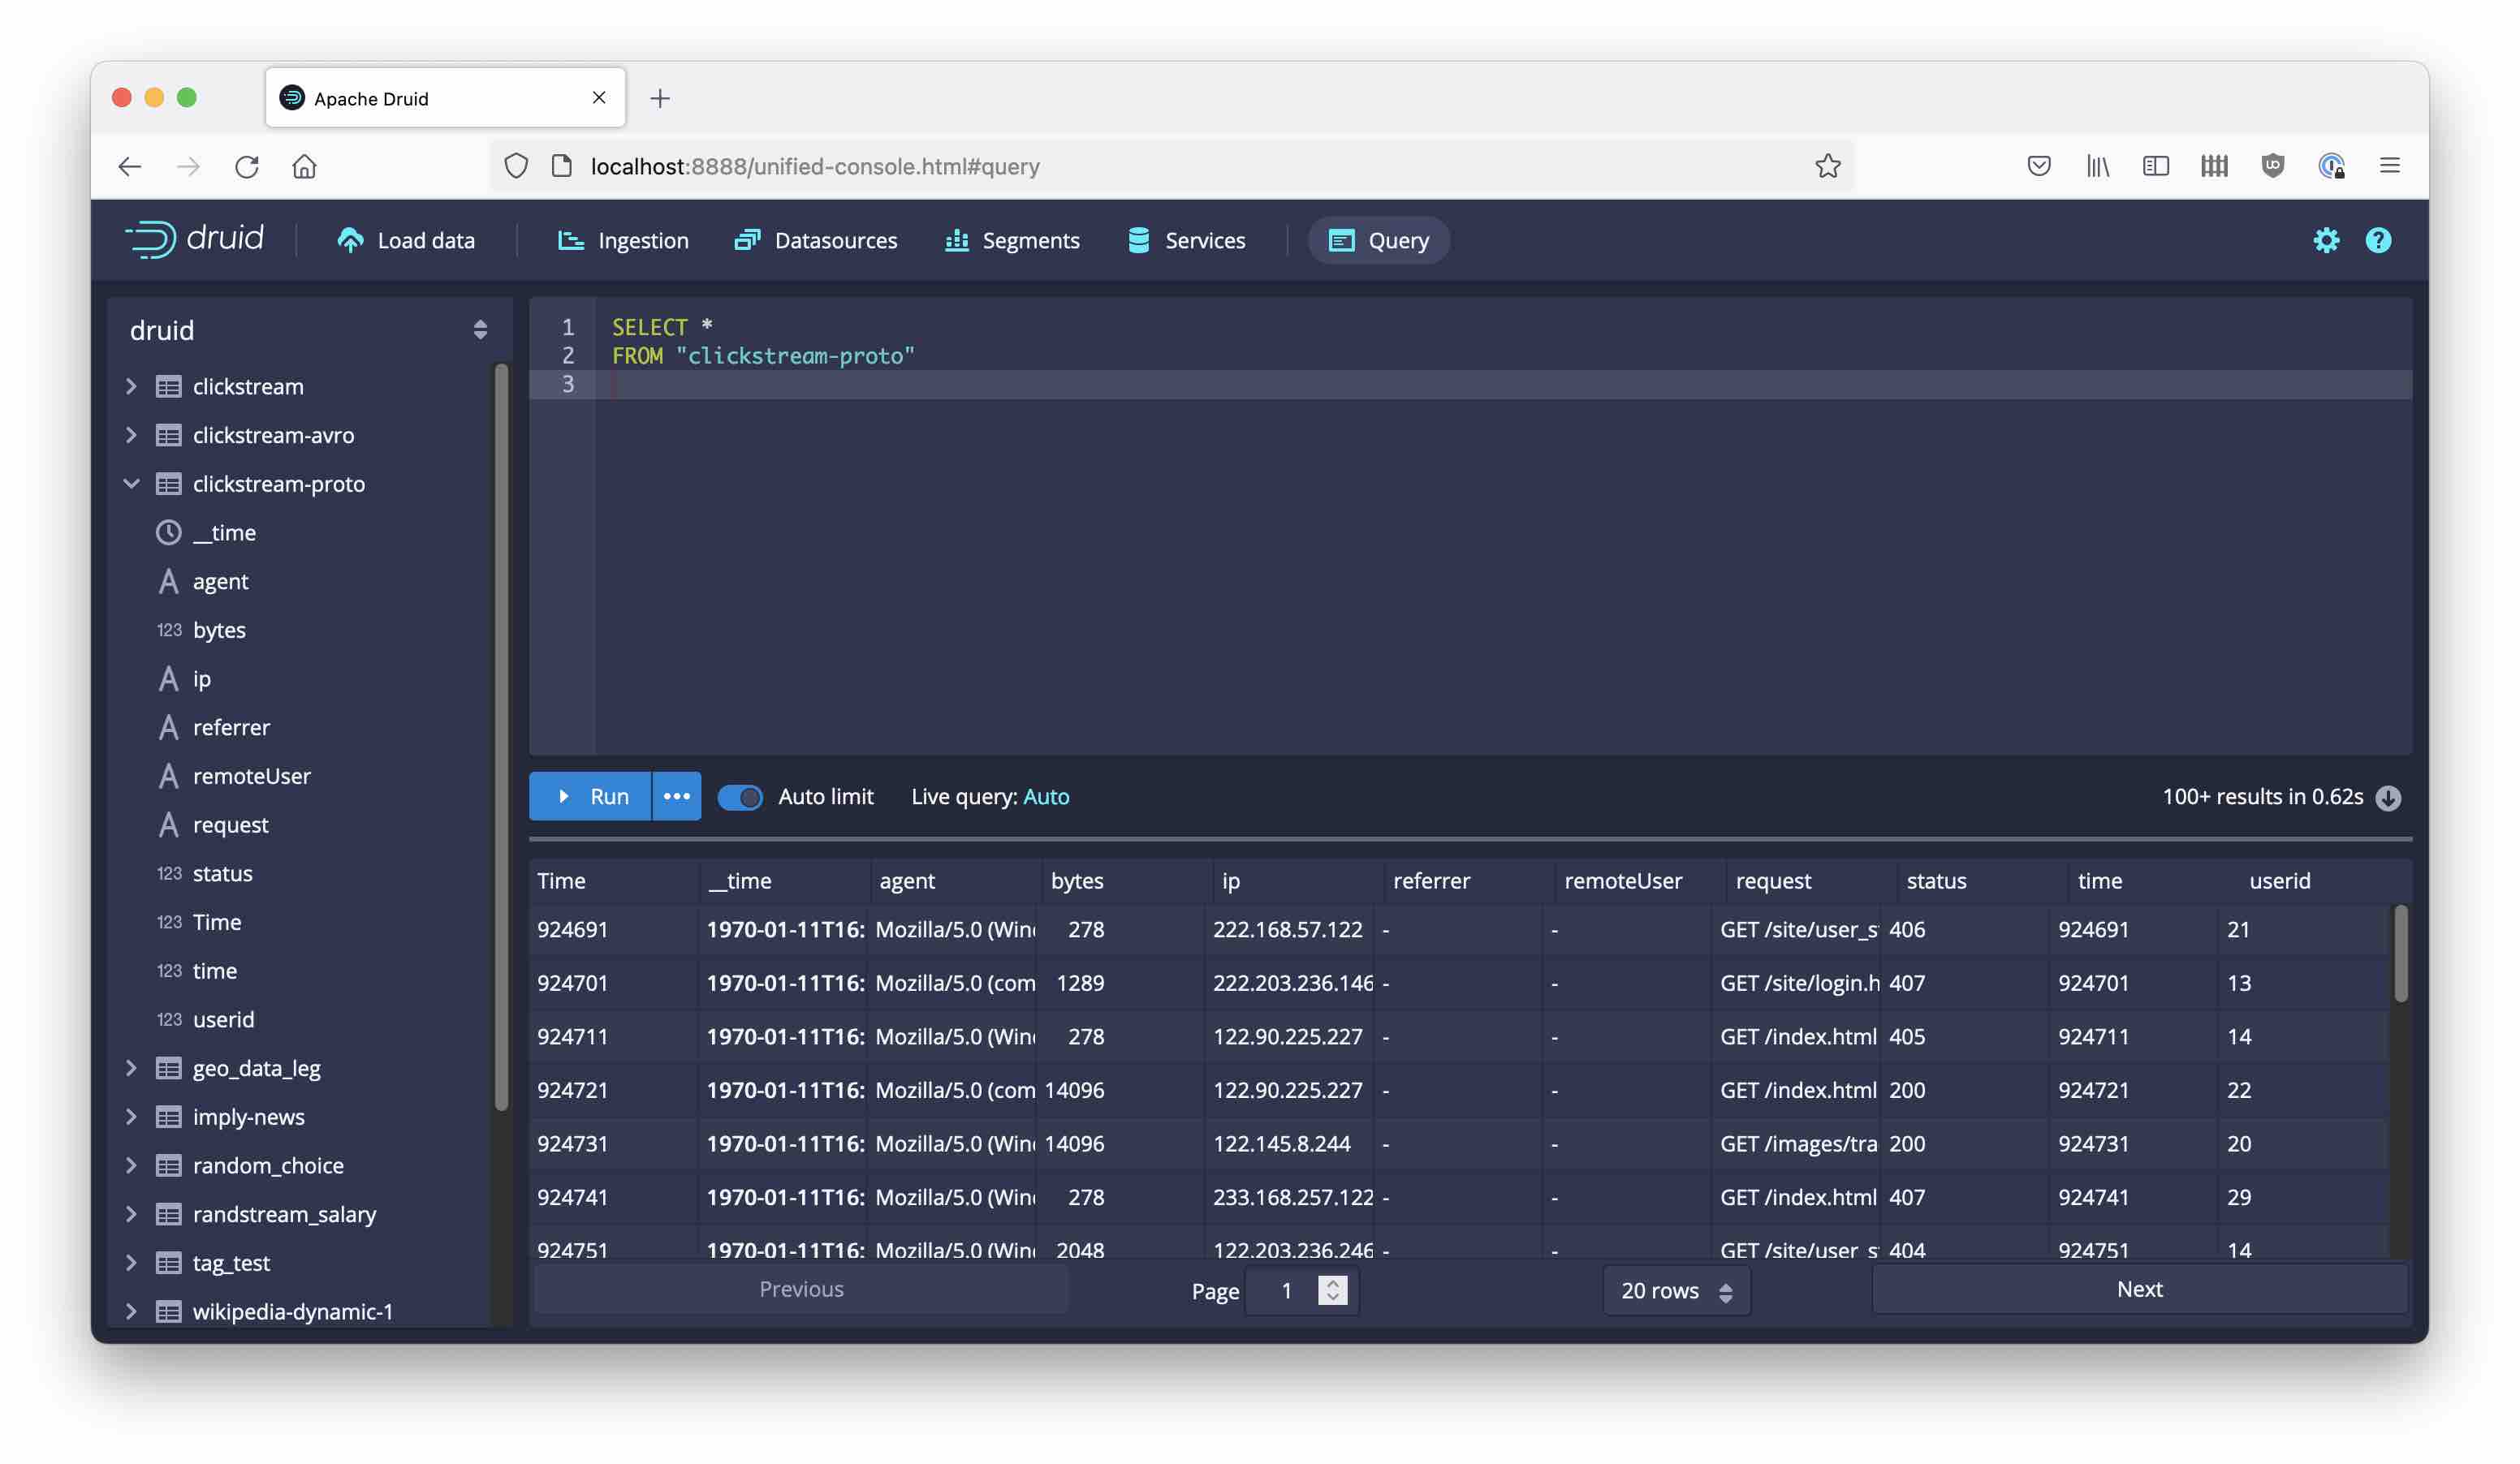Open the Ingestion view
Image resolution: width=2520 pixels, height=1464 pixels.
point(622,240)
